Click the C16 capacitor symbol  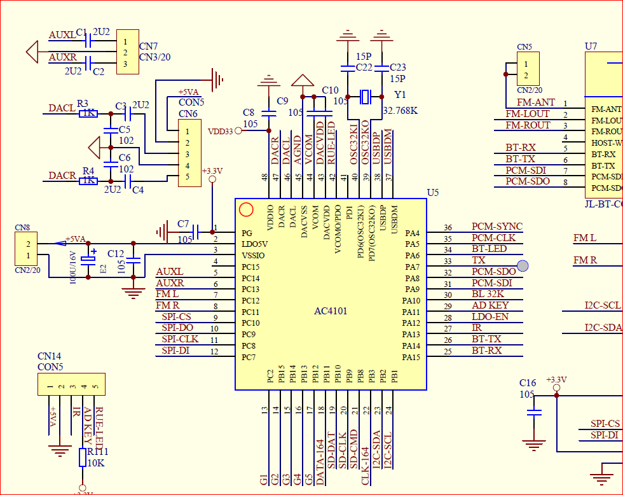pyautogui.click(x=535, y=412)
